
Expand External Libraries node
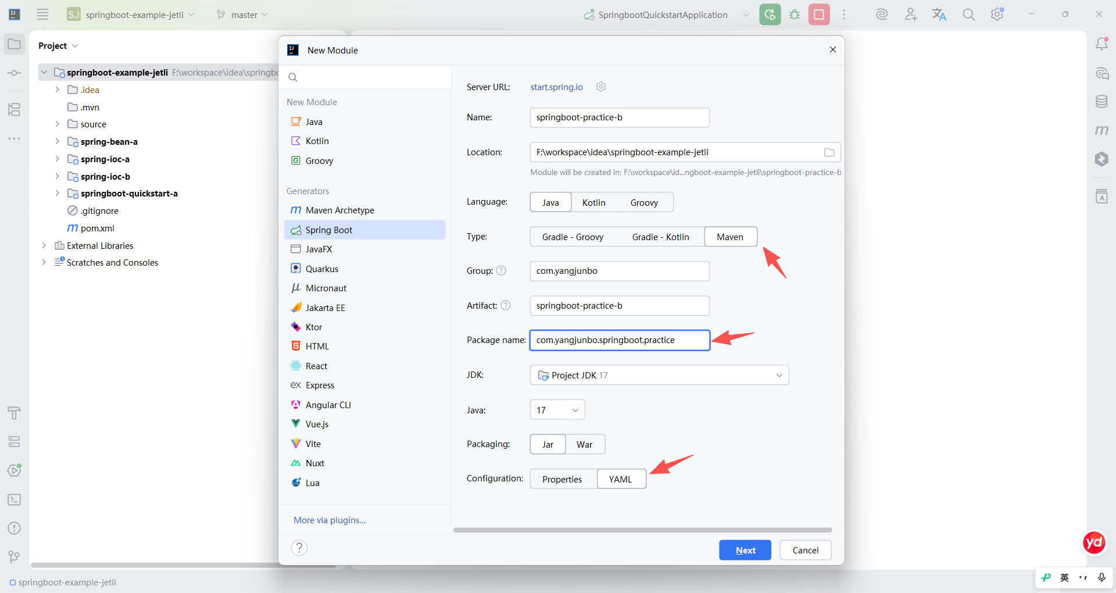click(44, 245)
